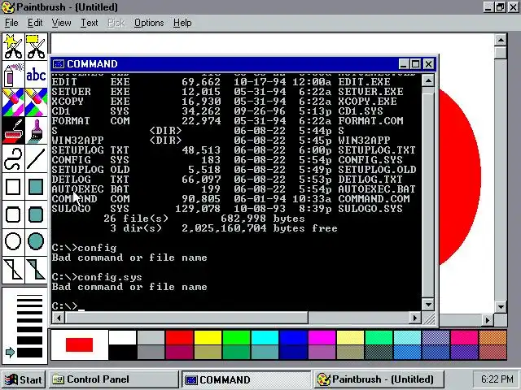Click the FORMAT.COM long filename in COMMAND
The image size is (521, 390).
pyautogui.click(x=371, y=121)
